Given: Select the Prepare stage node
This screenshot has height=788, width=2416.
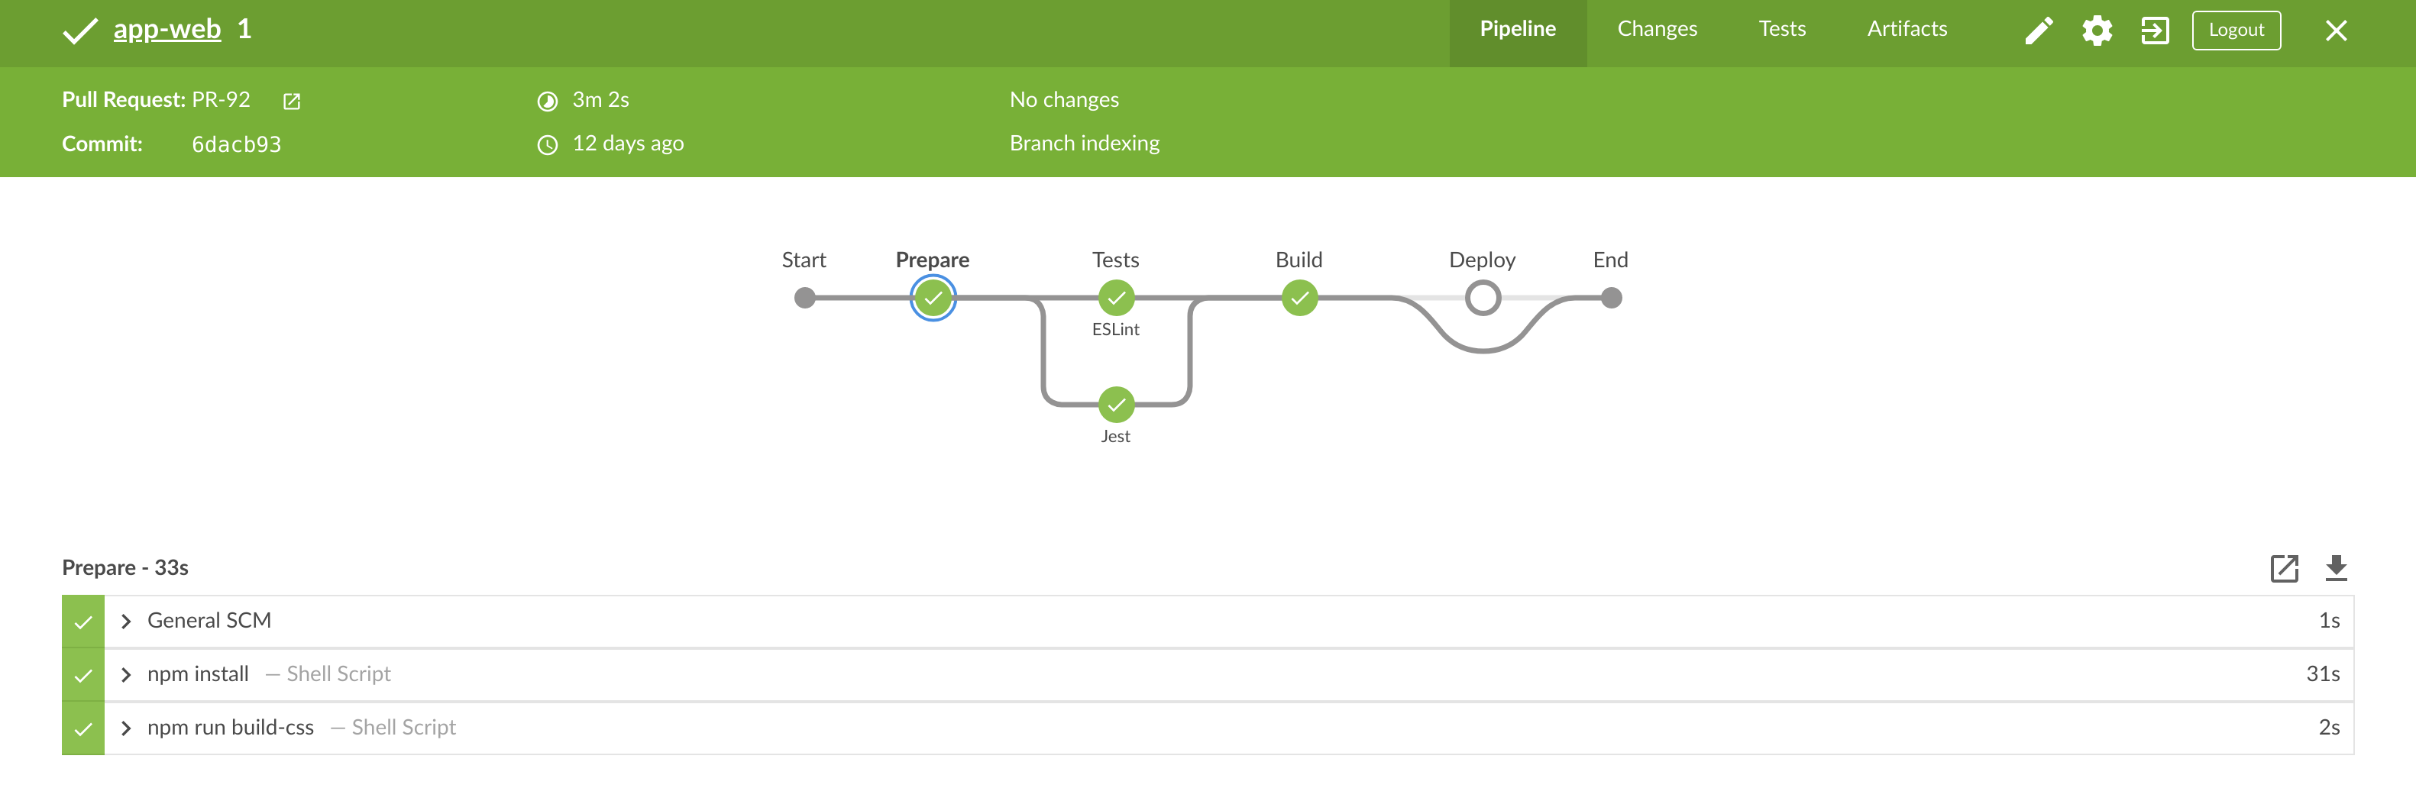Looking at the screenshot, I should [x=933, y=299].
